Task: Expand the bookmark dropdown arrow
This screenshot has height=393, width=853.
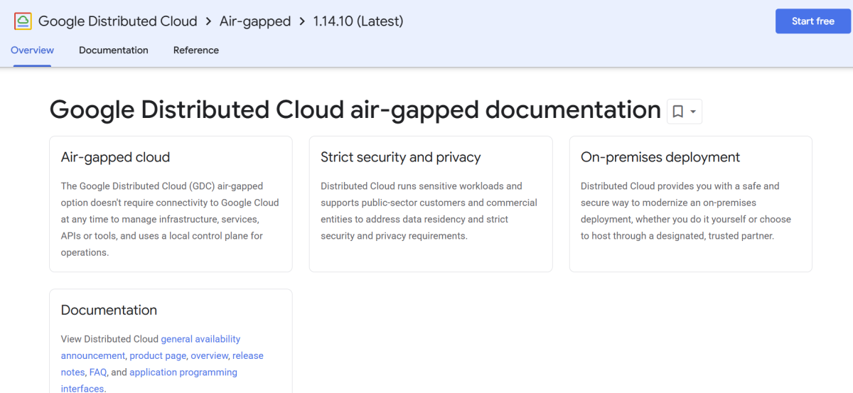Action: 693,112
